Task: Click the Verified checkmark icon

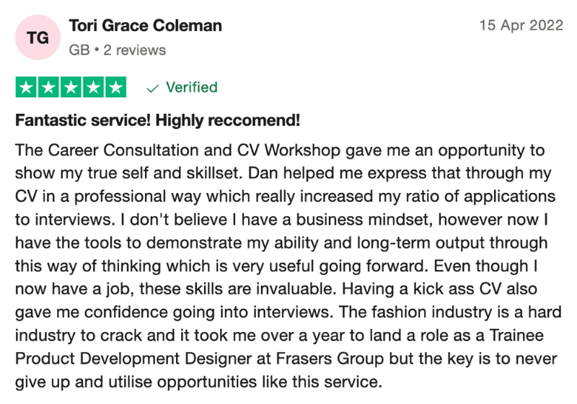Action: 152,88
